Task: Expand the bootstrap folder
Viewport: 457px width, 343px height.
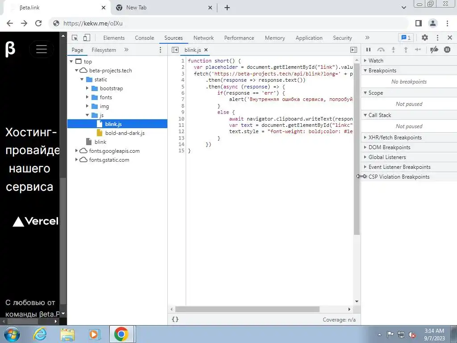Action: click(87, 88)
